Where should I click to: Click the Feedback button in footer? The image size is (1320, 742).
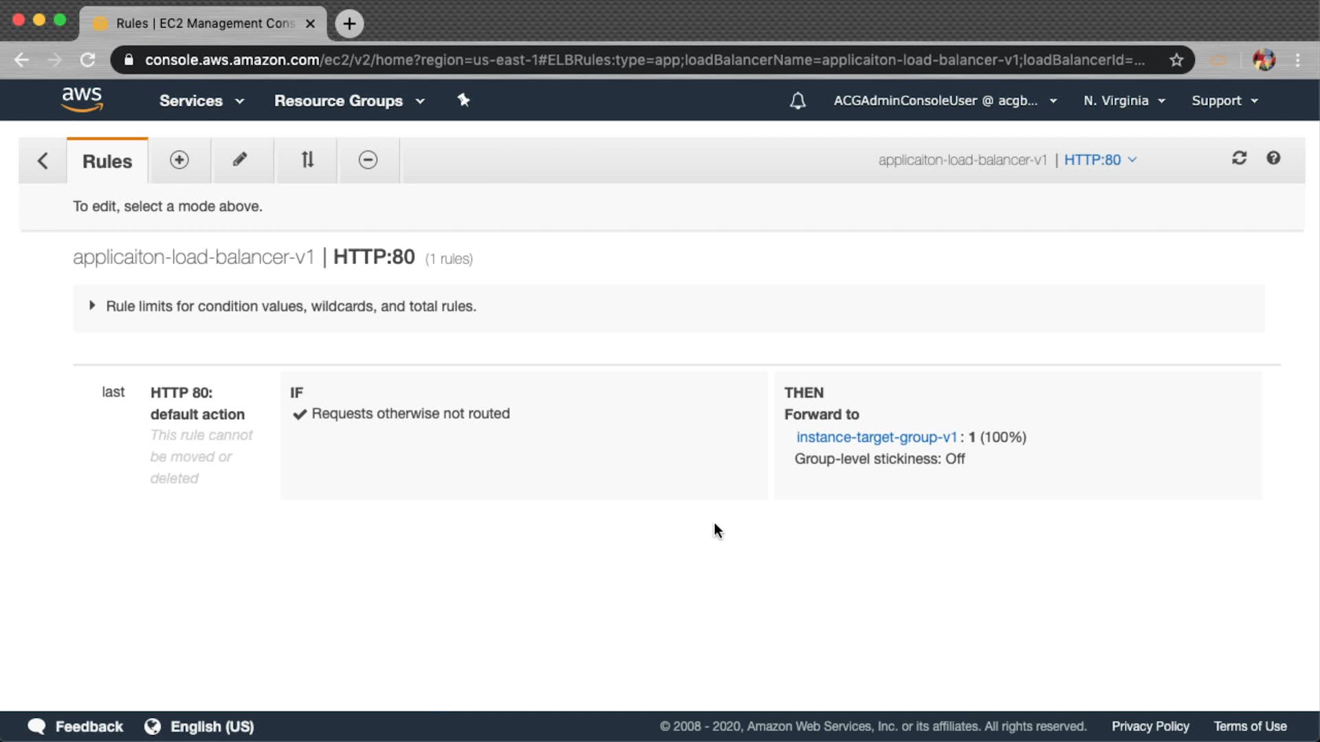76,726
